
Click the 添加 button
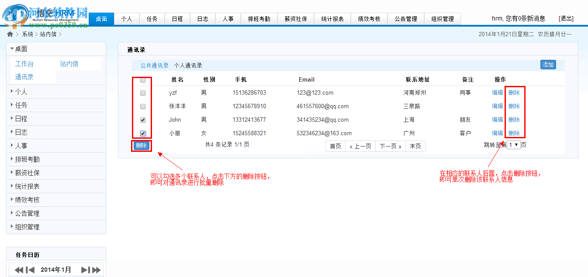(548, 64)
